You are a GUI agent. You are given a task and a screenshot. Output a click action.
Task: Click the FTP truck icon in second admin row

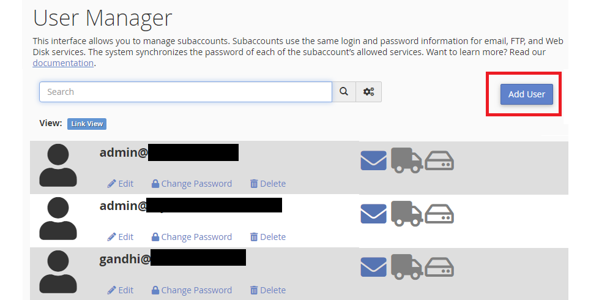click(406, 214)
